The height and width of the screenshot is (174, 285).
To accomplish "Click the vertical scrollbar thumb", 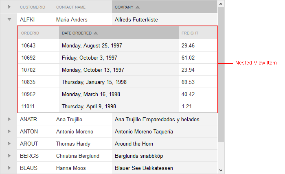I will click(221, 75).
